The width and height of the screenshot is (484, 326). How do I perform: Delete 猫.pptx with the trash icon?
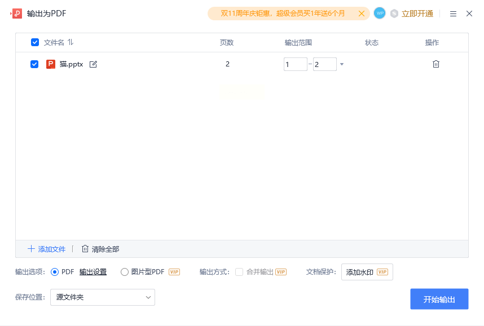436,64
